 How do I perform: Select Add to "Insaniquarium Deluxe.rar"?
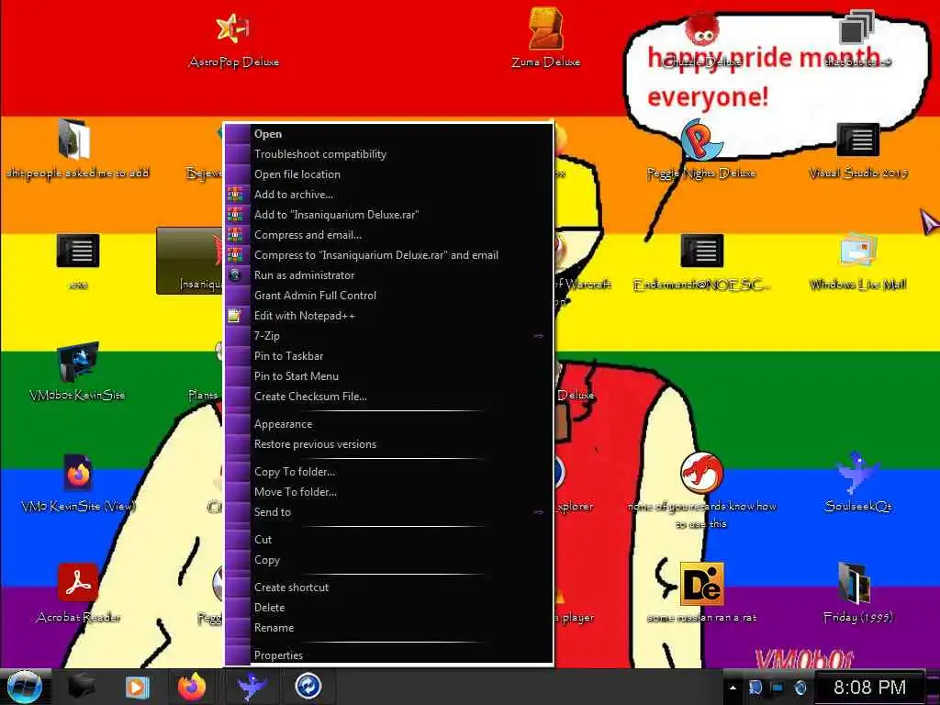[x=388, y=215]
